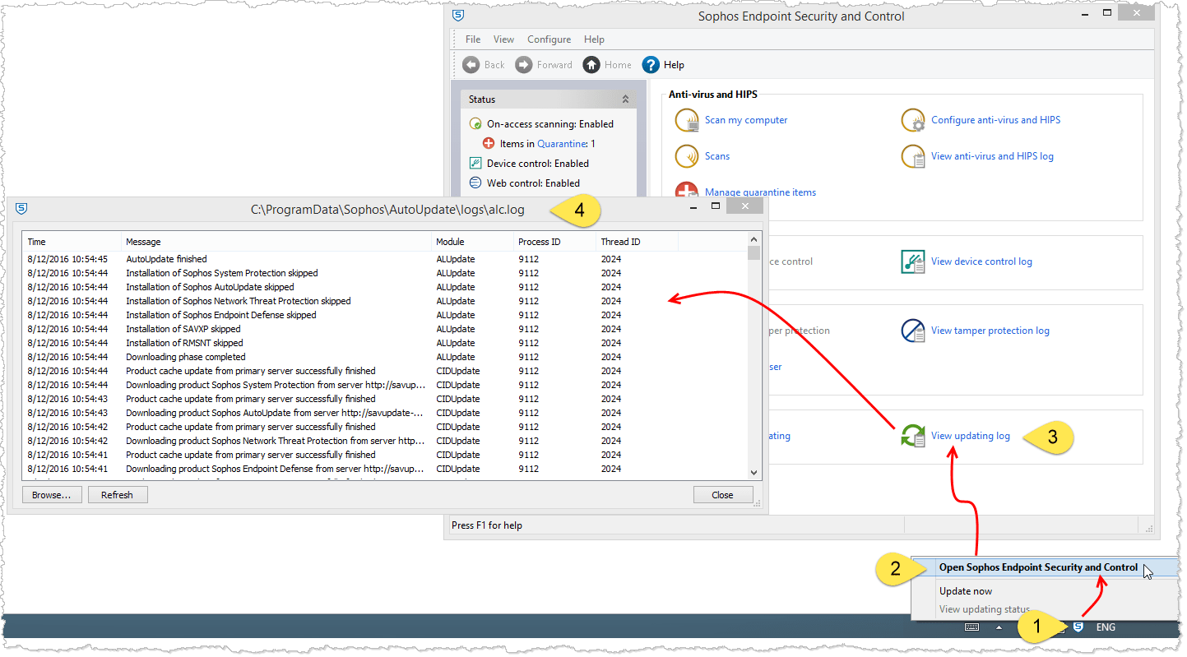This screenshot has height=657, width=1187.
Task: Click the Forward arrow toolbar button
Action: point(544,65)
